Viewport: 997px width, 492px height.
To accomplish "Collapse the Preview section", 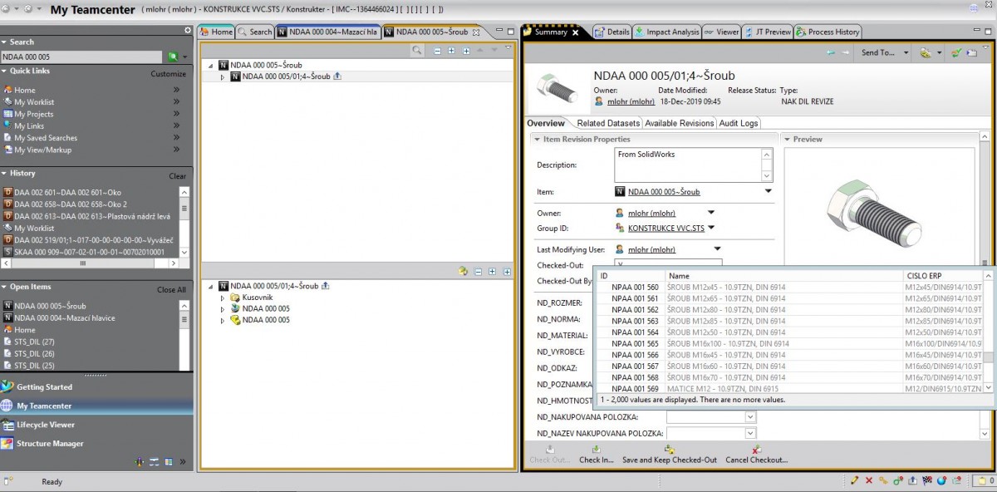I will point(788,140).
